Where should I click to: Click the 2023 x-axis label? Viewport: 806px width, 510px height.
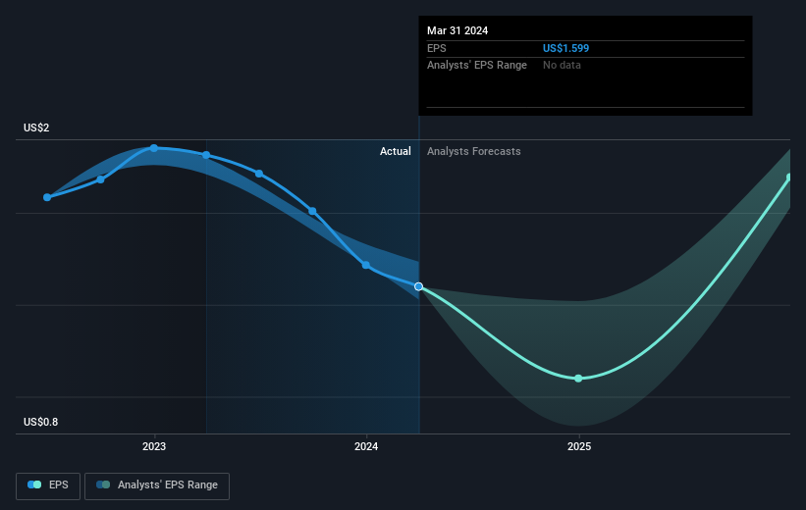click(x=154, y=446)
